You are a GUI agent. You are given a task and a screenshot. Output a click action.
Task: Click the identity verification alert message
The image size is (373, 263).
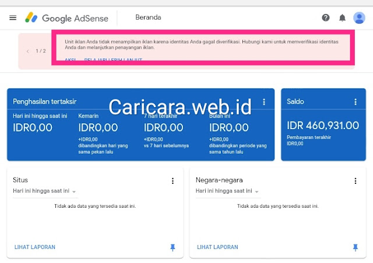click(202, 44)
